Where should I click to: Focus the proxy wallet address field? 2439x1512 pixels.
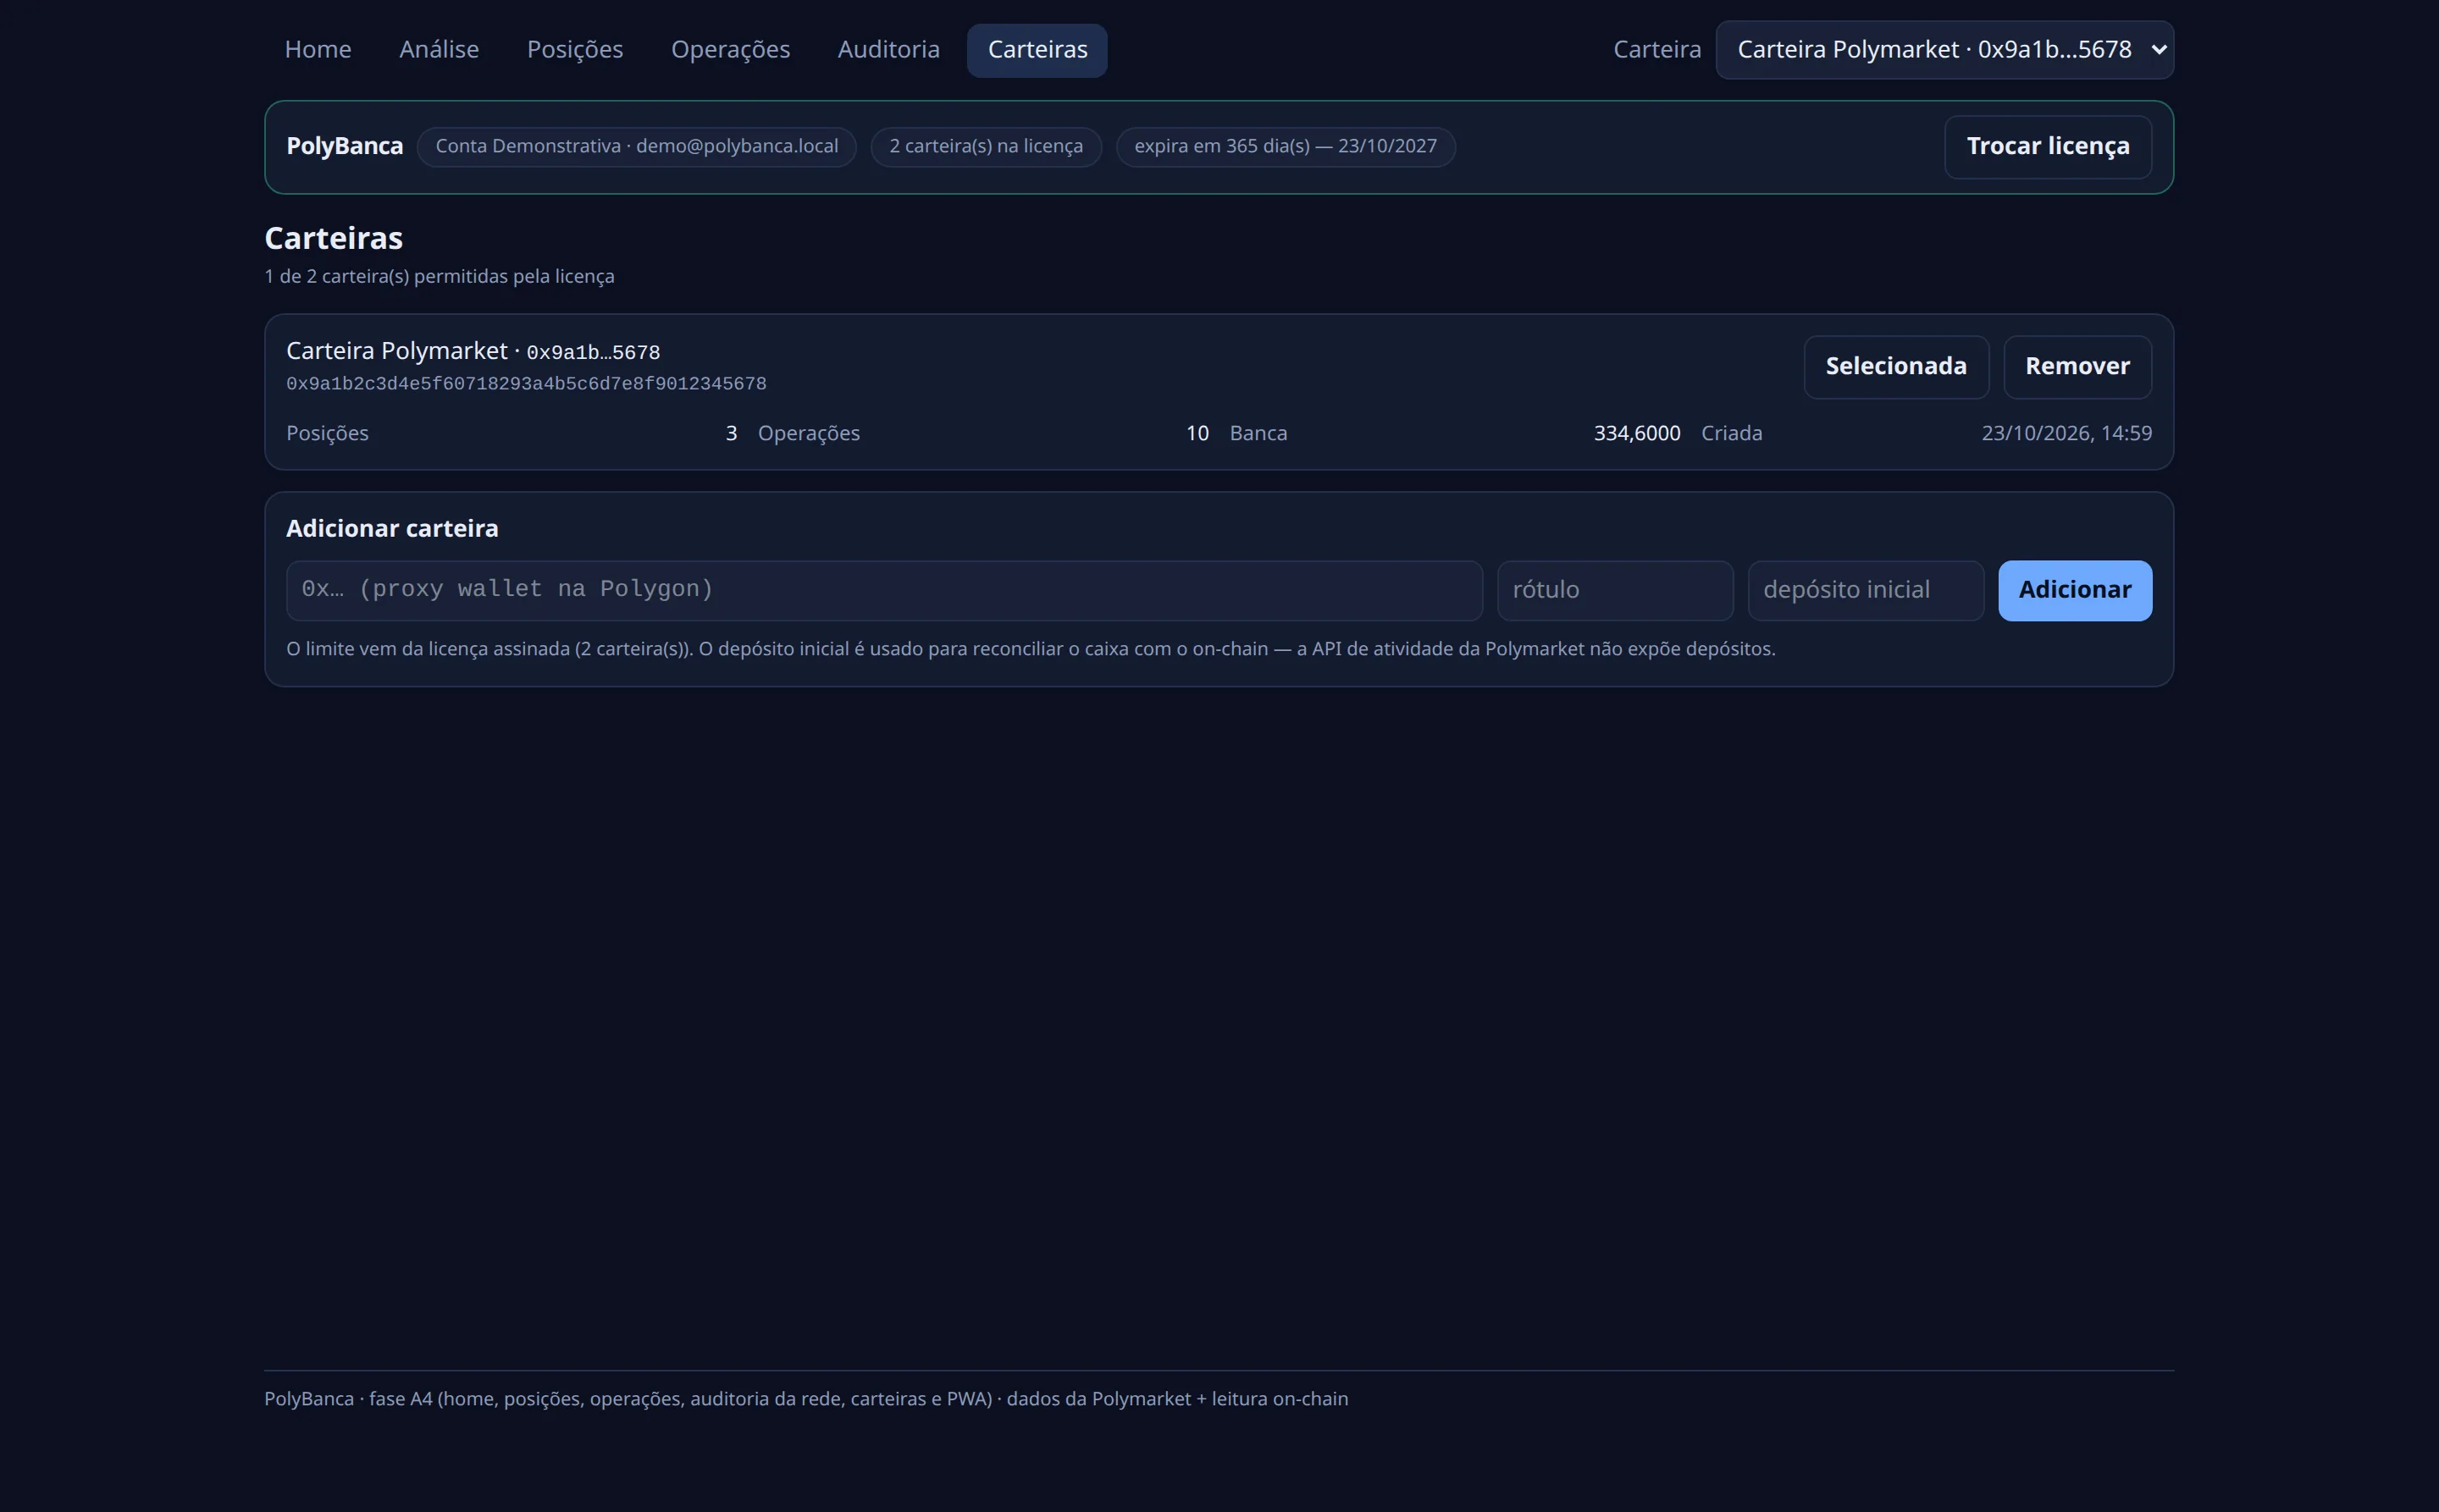pyautogui.click(x=883, y=590)
